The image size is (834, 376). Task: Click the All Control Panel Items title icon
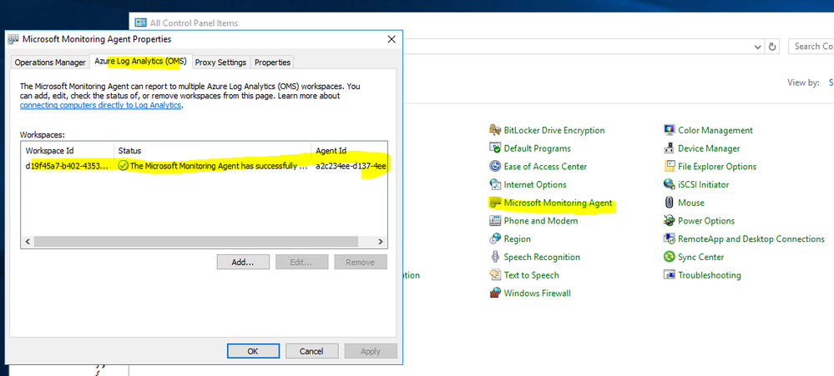point(140,23)
